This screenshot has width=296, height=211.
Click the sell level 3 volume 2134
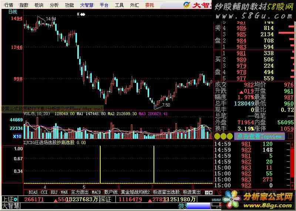coord(266,34)
